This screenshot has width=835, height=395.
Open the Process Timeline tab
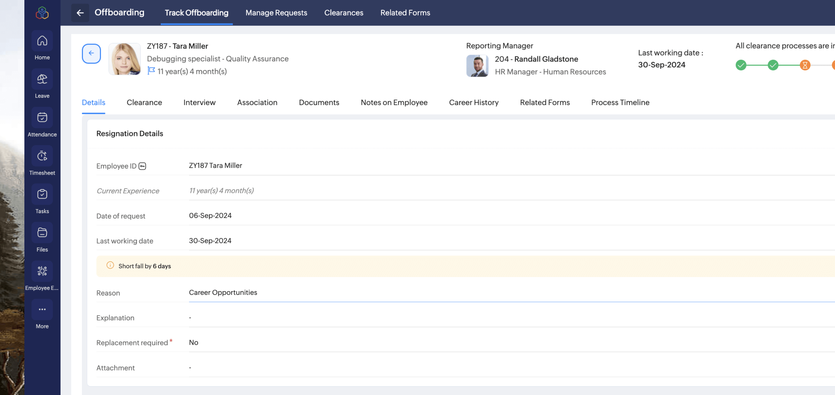pyautogui.click(x=620, y=102)
